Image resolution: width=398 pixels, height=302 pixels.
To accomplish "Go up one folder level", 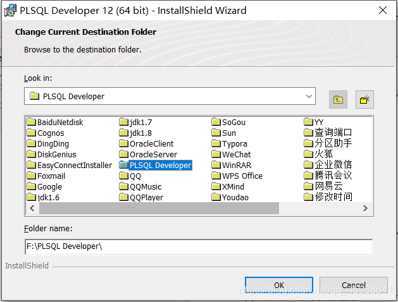I will coord(338,99).
